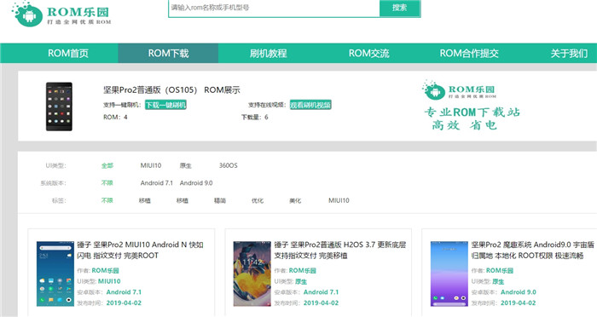Click the 搜索 search button
Screen dimensions: 597x317
point(400,8)
